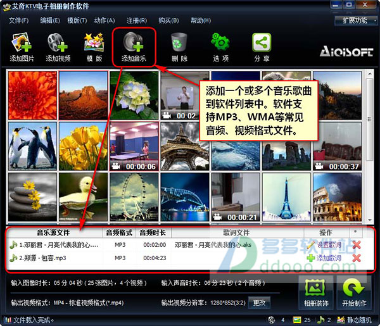Select the red flower thumbnail
The image size is (380, 326).
[x=32, y=95]
